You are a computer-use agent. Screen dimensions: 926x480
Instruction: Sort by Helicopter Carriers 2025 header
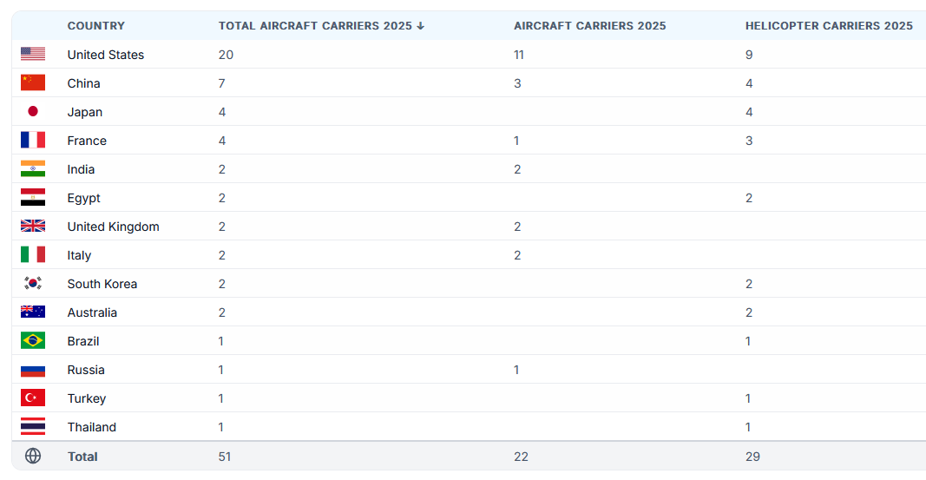click(828, 26)
